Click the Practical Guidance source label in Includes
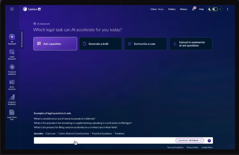The image size is (239, 155). pyautogui.click(x=102, y=134)
